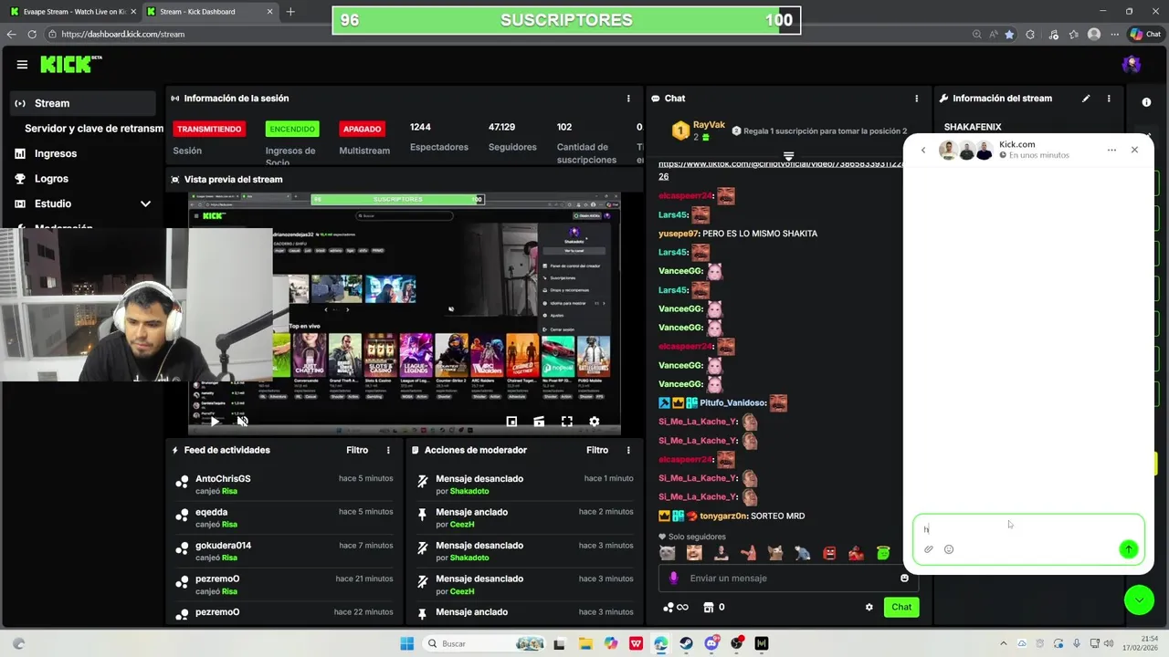
Task: Play the stream preview video
Action: [215, 422]
